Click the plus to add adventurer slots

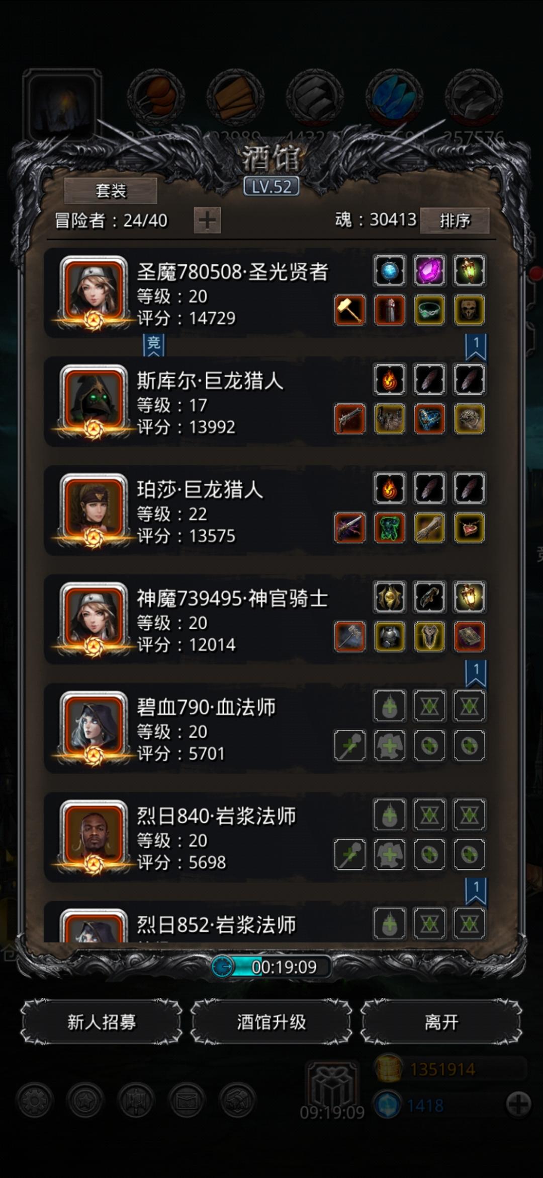tap(208, 220)
